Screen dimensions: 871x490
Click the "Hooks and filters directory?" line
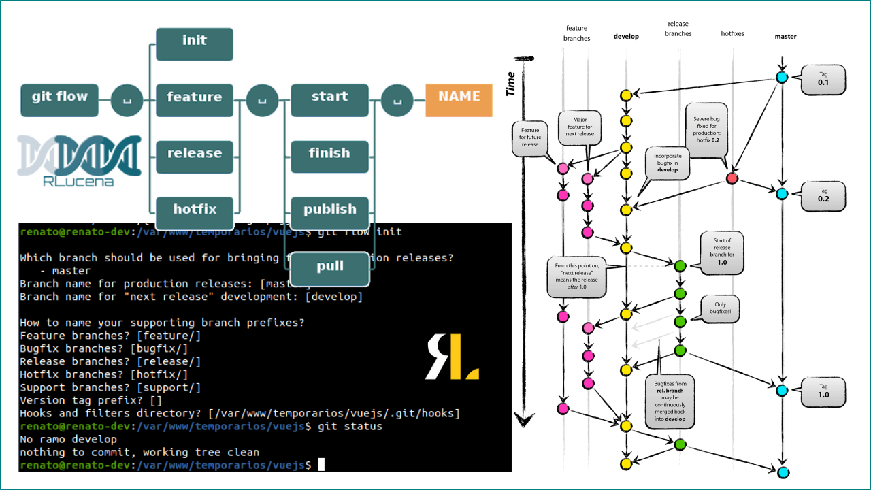pos(240,414)
